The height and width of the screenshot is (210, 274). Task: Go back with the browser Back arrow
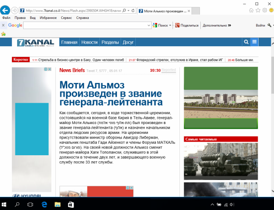coord(5,10)
